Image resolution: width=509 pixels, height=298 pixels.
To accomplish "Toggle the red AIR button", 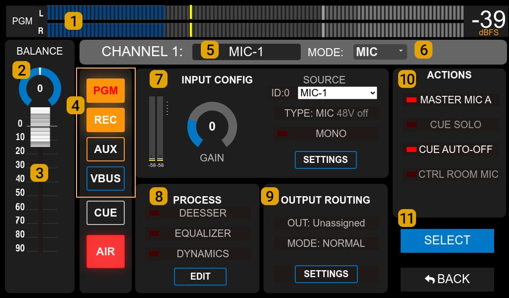I will click(105, 251).
